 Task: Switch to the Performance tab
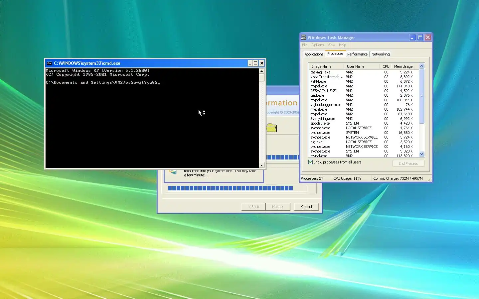pyautogui.click(x=357, y=54)
